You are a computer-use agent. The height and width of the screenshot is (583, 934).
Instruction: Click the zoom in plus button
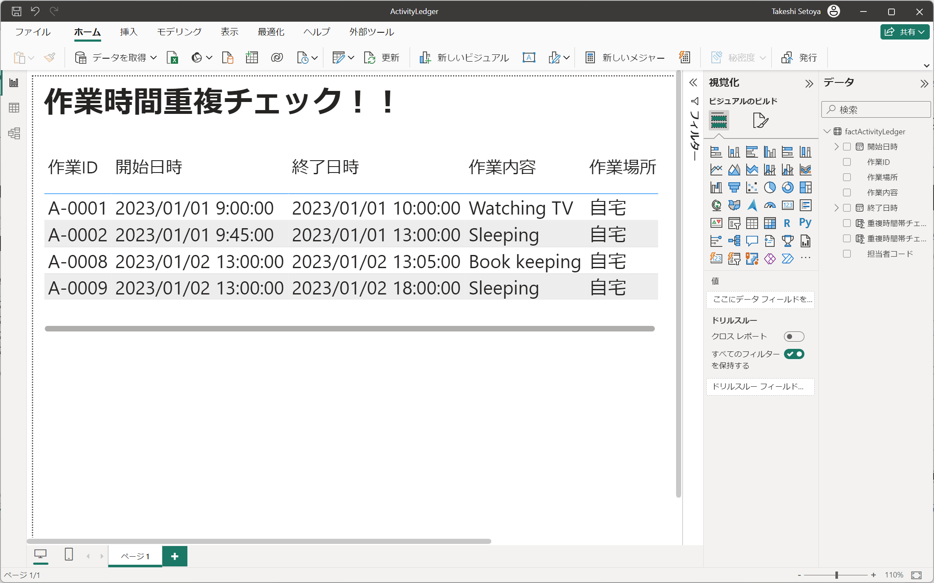(x=873, y=575)
